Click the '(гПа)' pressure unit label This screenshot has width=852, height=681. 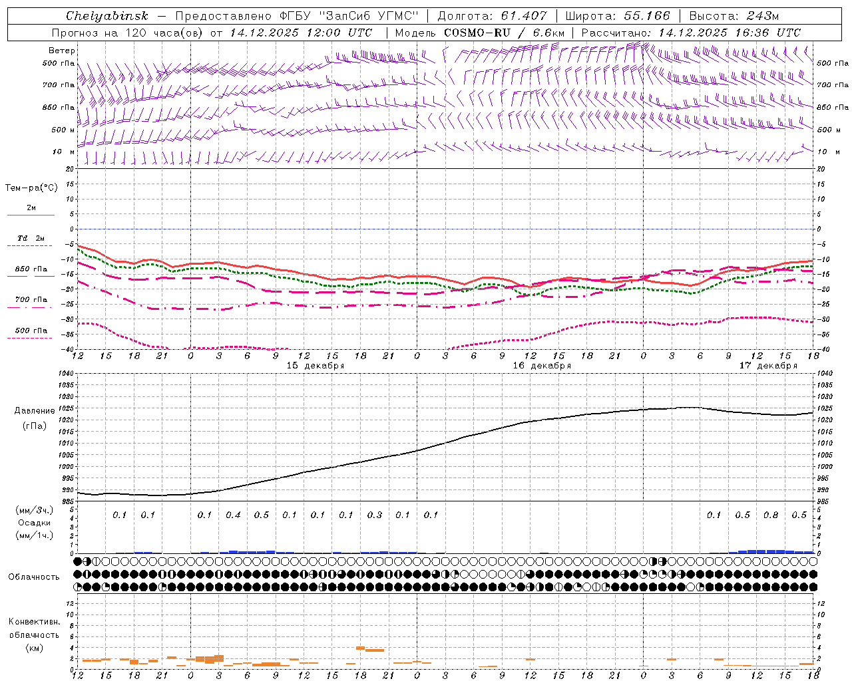coord(35,426)
